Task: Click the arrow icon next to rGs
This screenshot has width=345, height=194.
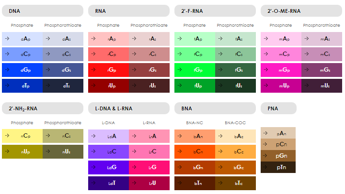Action: [134, 70]
